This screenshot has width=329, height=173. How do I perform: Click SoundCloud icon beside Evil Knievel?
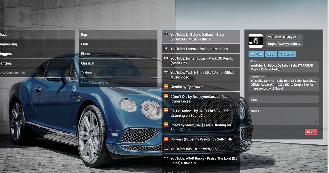pos(166,110)
